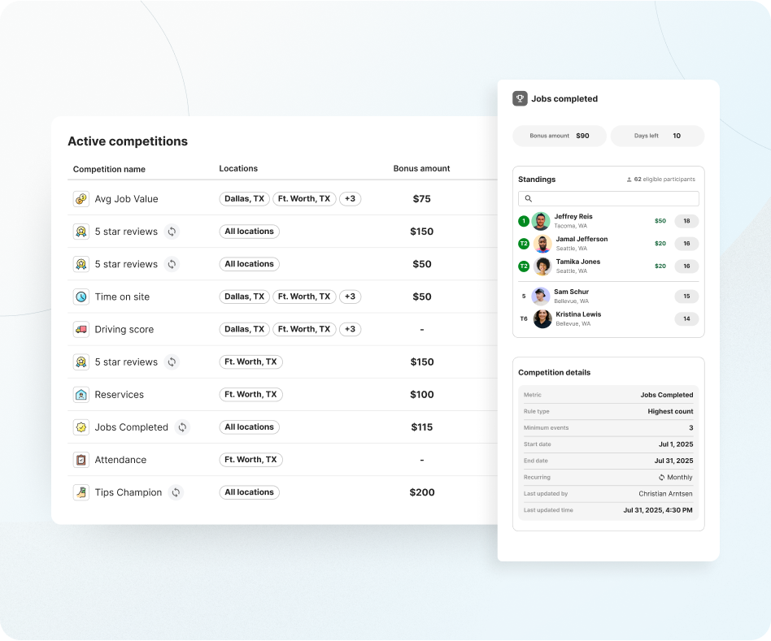771x641 pixels.
Task: Click recurring icon next to Tips Champion
Action: (x=176, y=492)
